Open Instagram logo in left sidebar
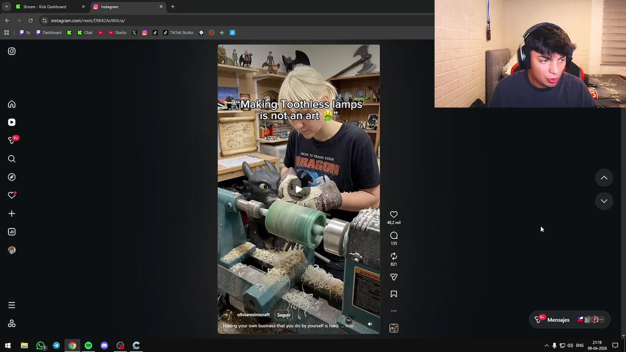The width and height of the screenshot is (626, 352). click(12, 51)
